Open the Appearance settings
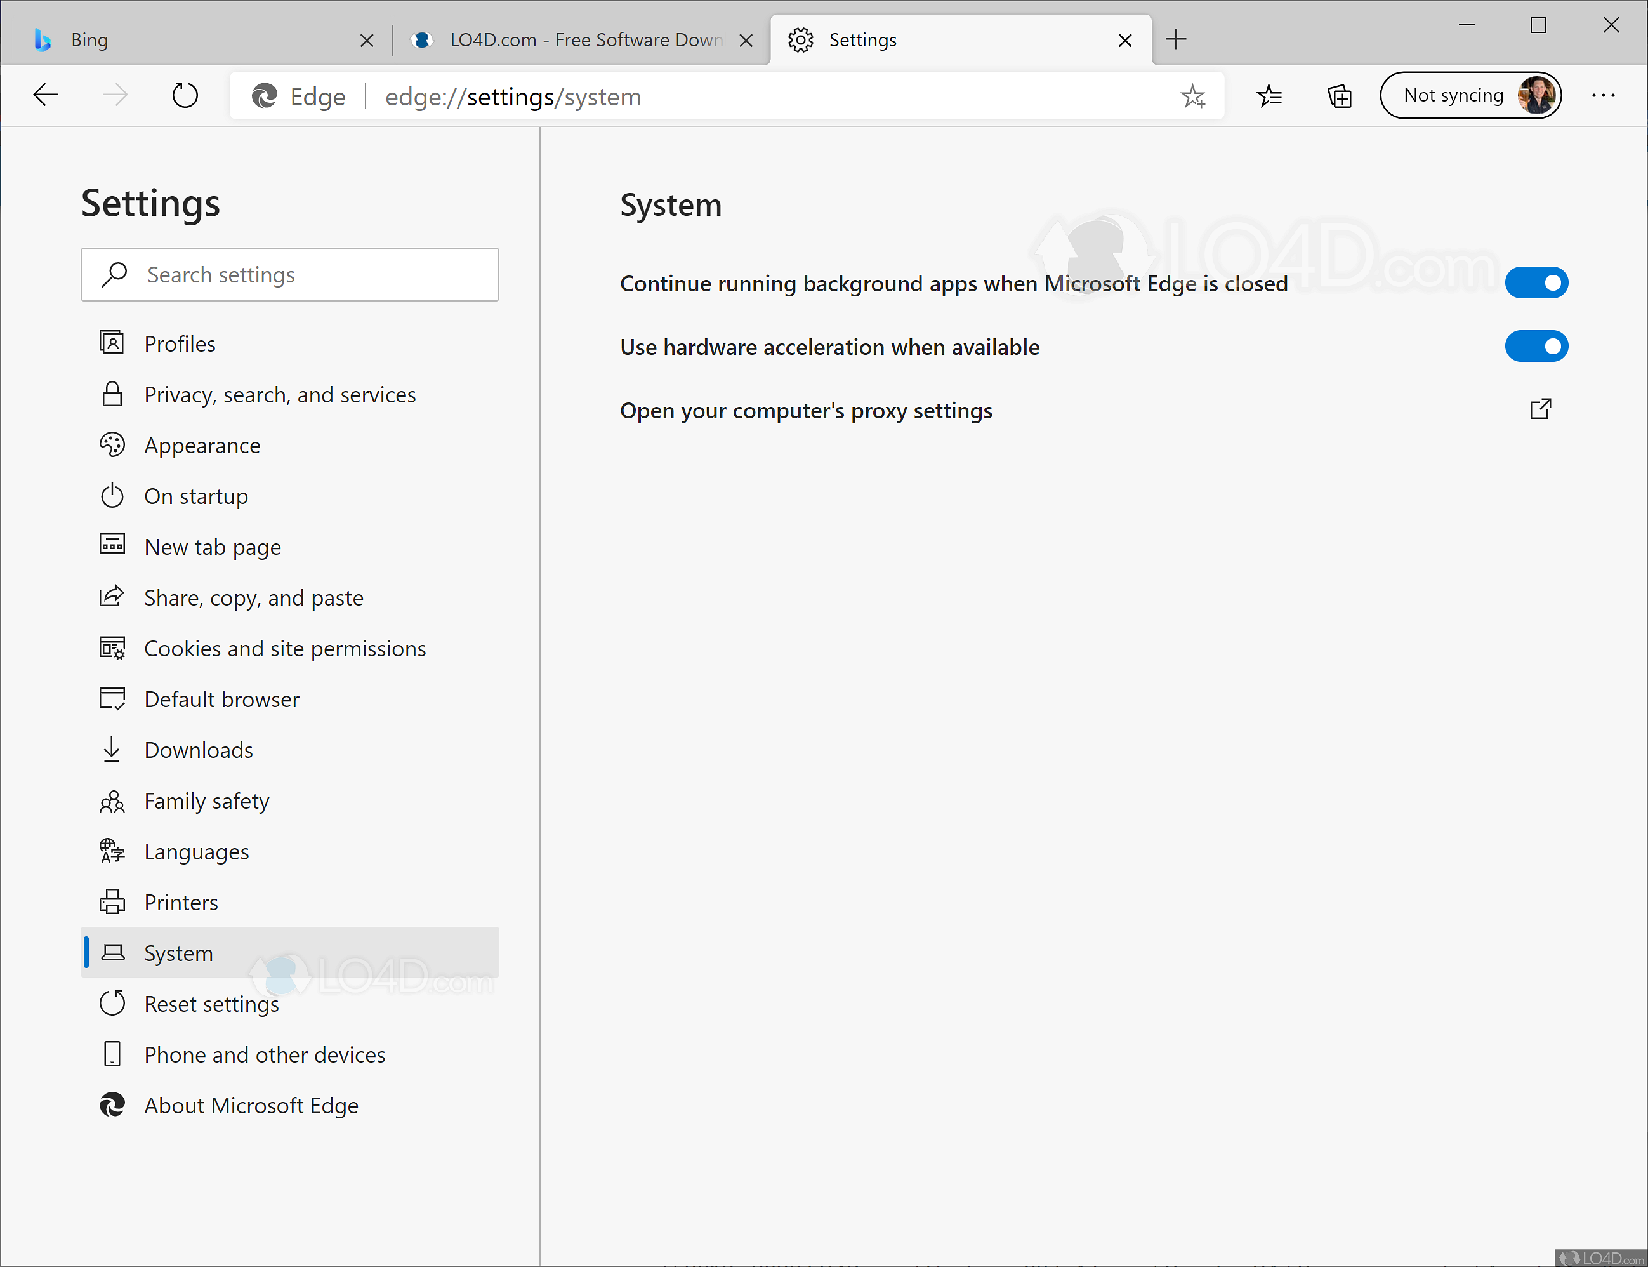The width and height of the screenshot is (1648, 1267). [202, 445]
